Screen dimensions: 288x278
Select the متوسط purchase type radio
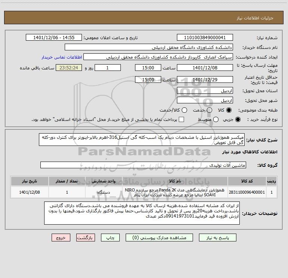pos(216,119)
